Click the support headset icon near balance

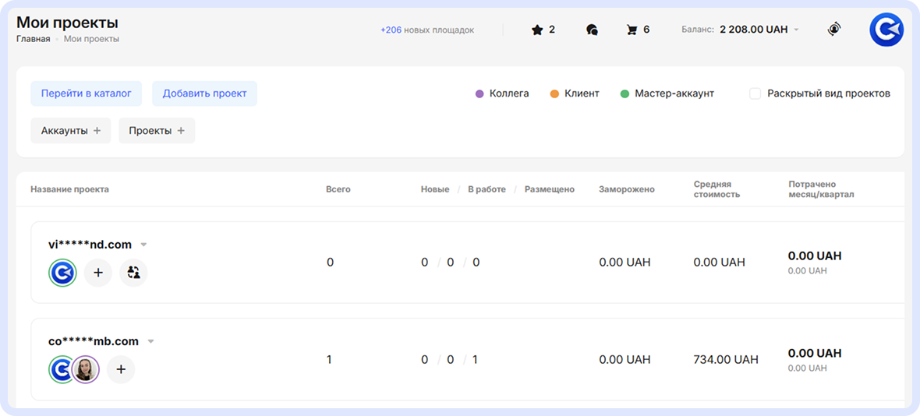[x=834, y=30]
